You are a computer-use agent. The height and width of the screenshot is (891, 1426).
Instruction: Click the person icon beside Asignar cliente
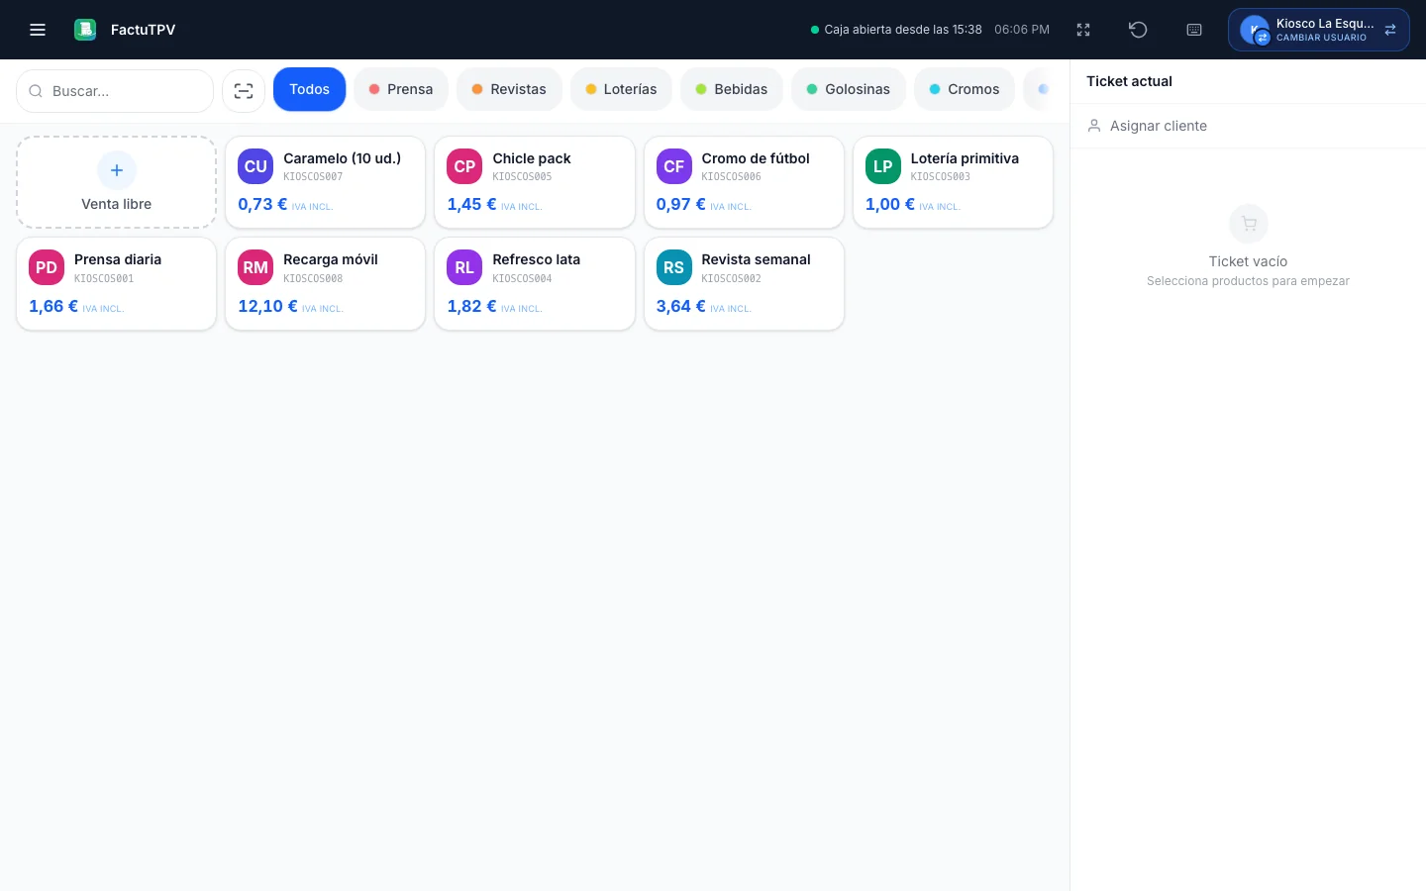click(x=1094, y=126)
